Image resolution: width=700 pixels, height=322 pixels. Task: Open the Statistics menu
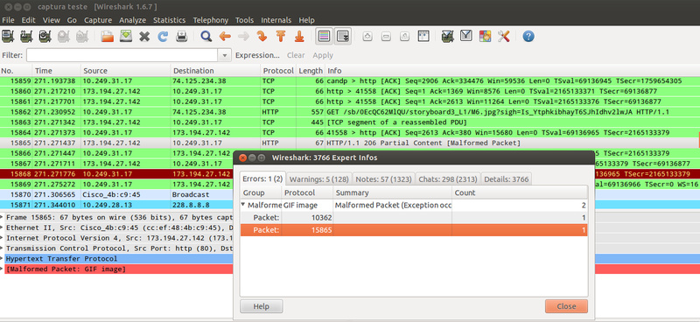tap(169, 20)
